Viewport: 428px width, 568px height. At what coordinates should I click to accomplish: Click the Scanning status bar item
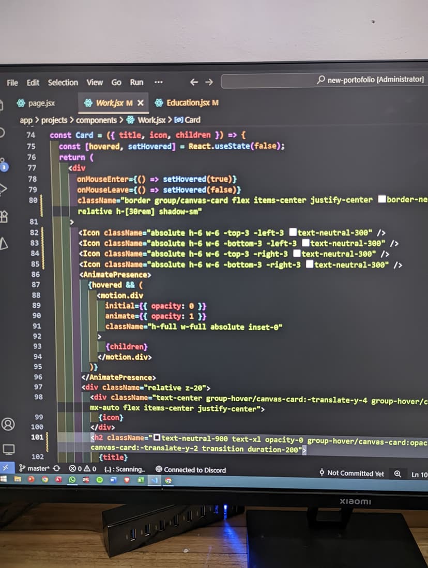pos(125,469)
